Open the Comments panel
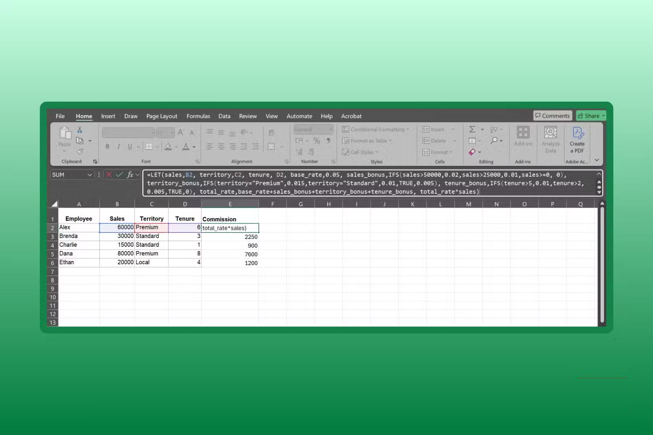Image resolution: width=653 pixels, height=435 pixels. point(553,115)
